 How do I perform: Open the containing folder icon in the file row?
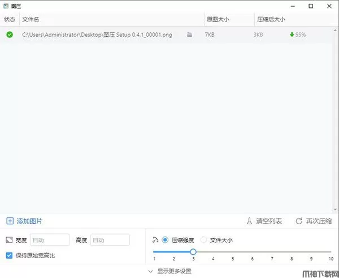(189, 35)
